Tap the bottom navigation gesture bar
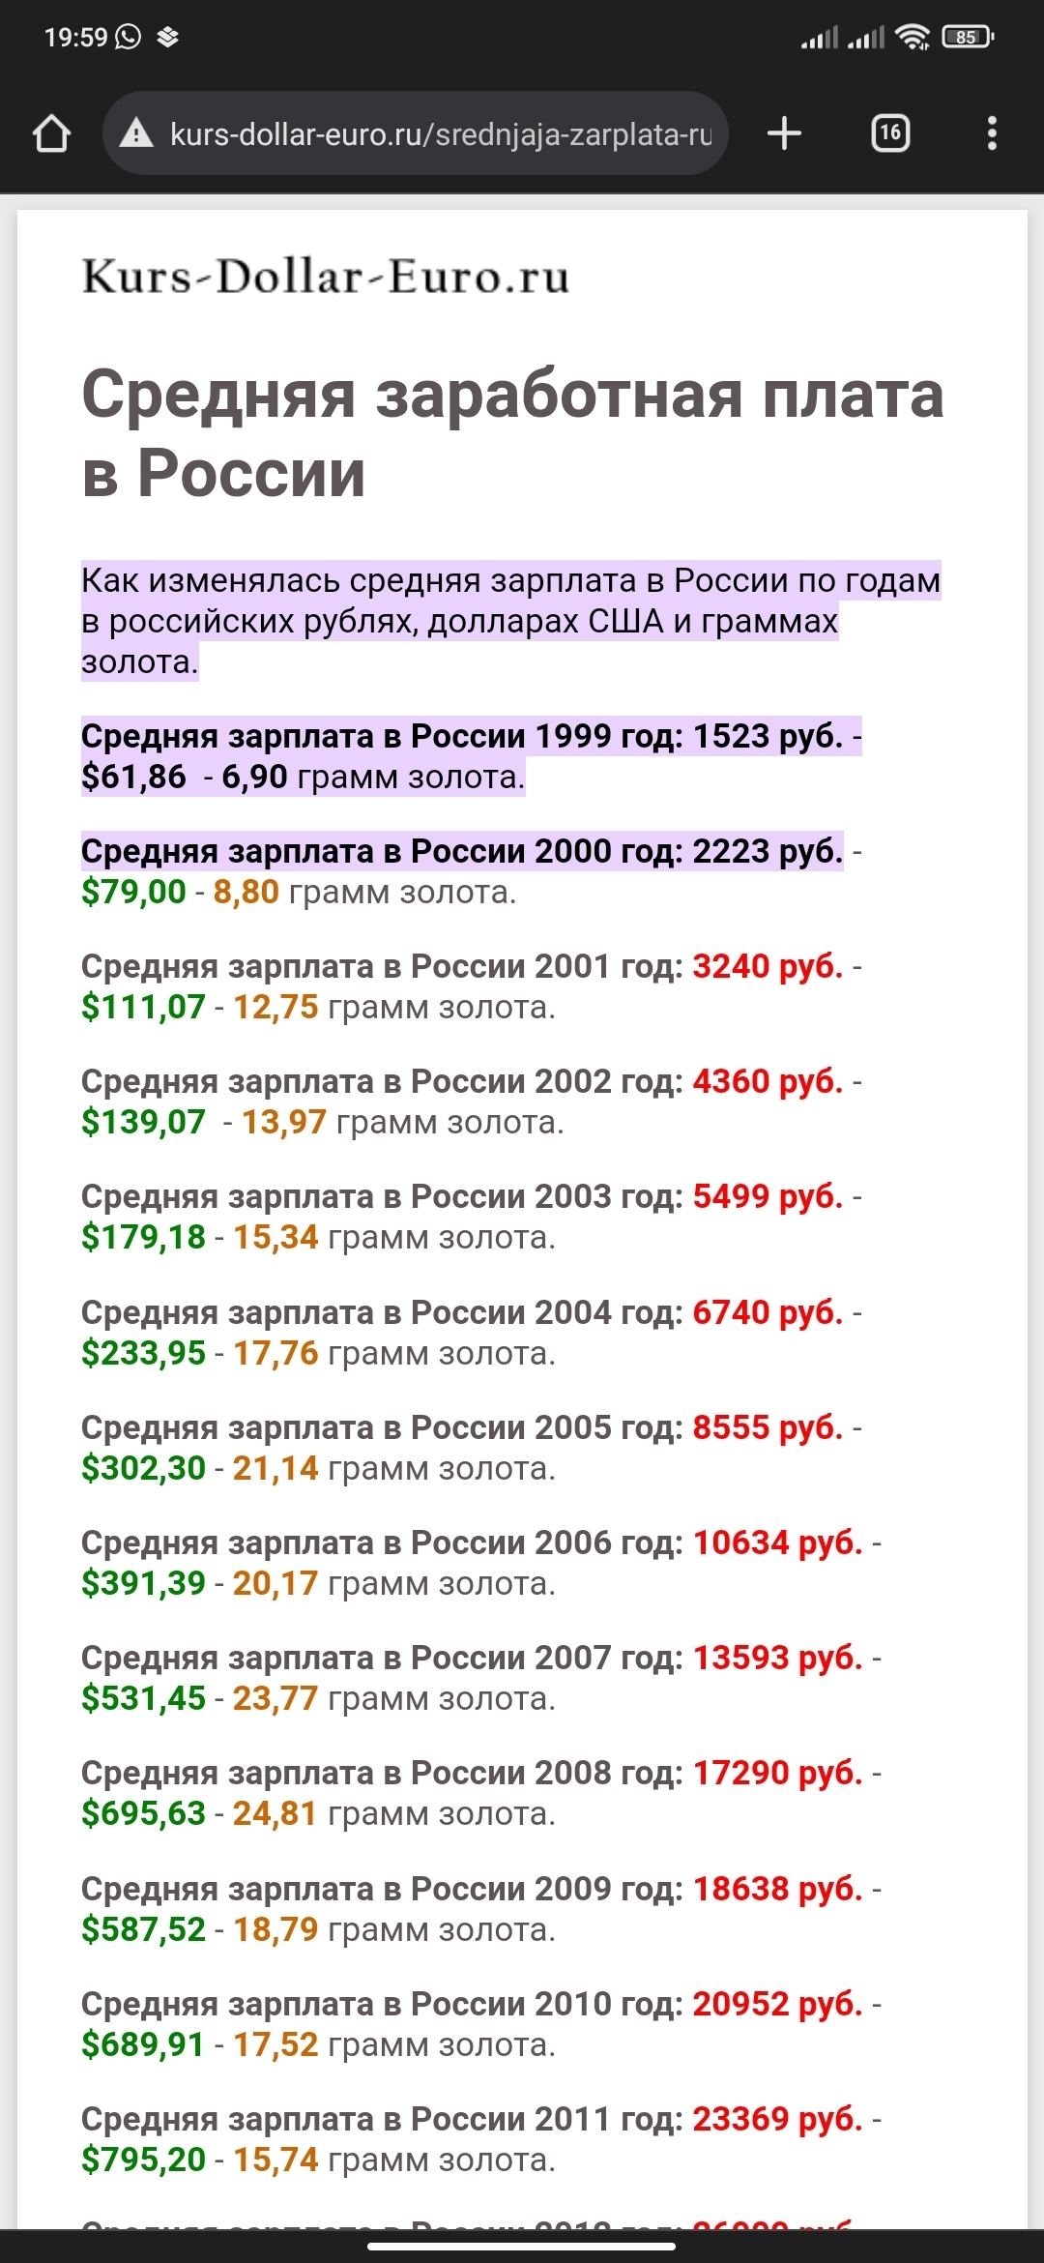This screenshot has height=2263, width=1044. coord(522,2247)
